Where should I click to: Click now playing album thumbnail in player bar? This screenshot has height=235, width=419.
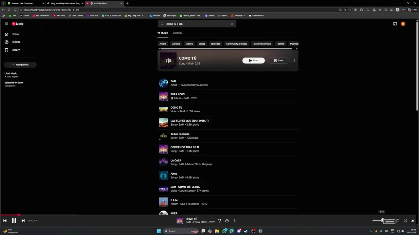[x=180, y=221]
